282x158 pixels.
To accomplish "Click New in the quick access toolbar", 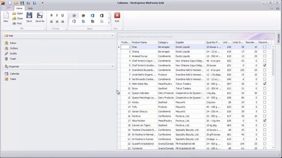I will pyautogui.click(x=10, y=3).
